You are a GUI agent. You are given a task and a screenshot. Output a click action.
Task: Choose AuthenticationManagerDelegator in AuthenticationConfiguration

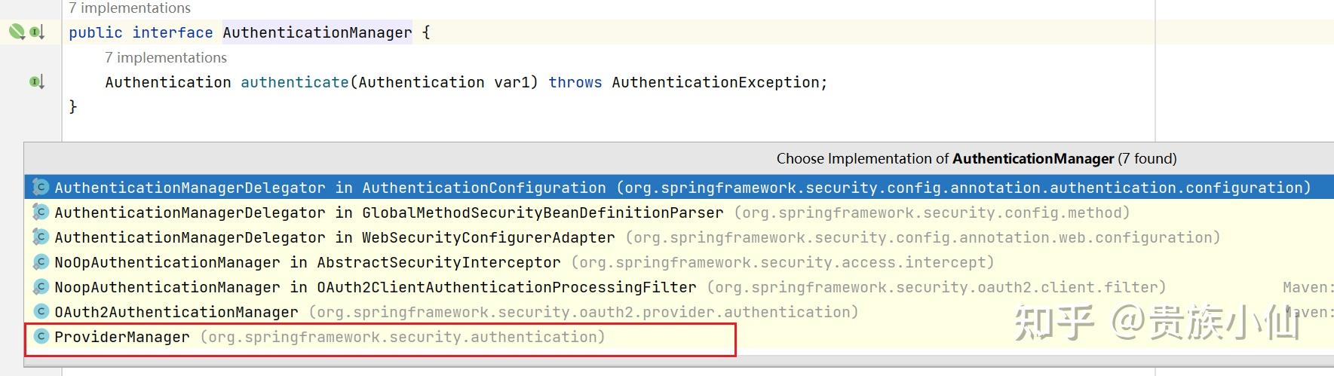point(682,188)
